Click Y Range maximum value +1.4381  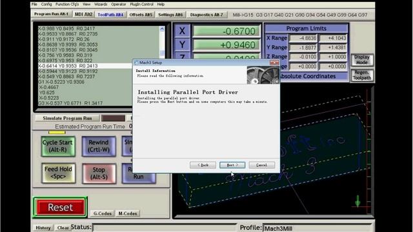[x=333, y=48]
